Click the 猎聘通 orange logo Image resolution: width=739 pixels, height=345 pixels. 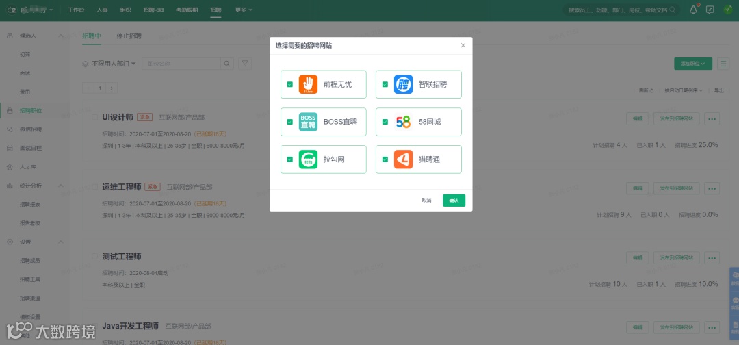tap(404, 159)
